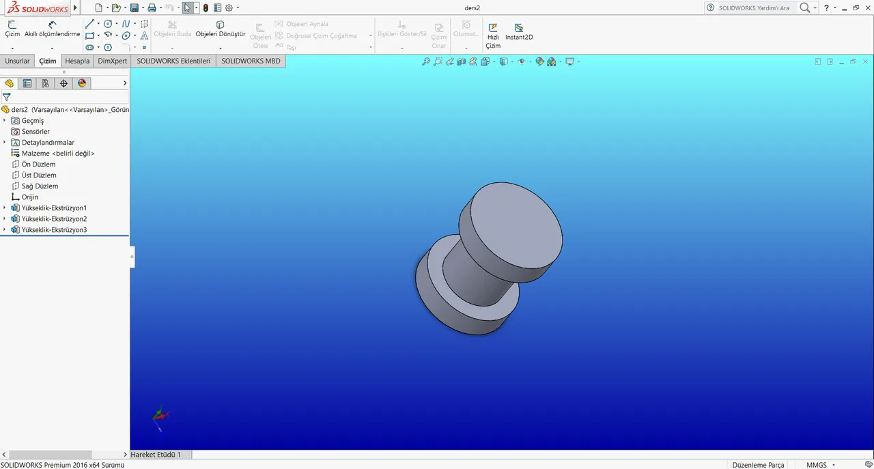Select the Circle sketch tool
Image resolution: width=874 pixels, height=469 pixels.
tap(108, 24)
